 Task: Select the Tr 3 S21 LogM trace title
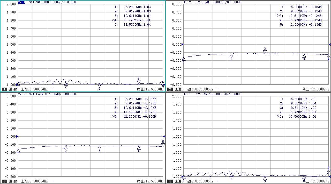[47, 94]
